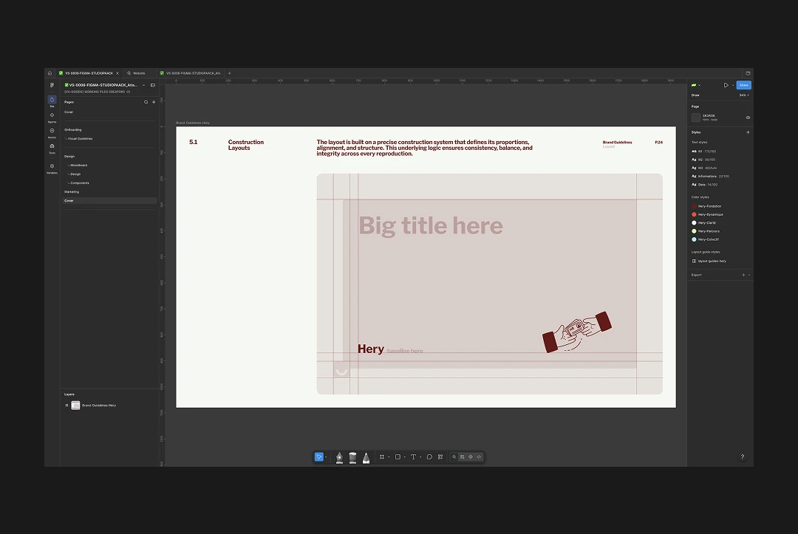Click the Figma main menu icon
The width and height of the screenshot is (798, 534).
click(x=52, y=85)
